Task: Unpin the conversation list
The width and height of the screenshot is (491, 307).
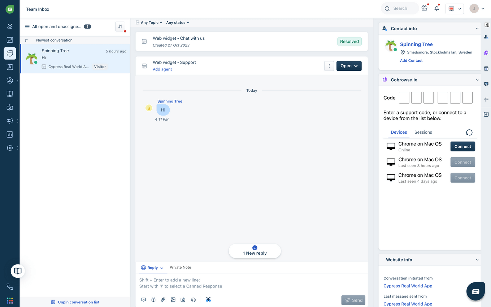Action: pyautogui.click(x=75, y=302)
